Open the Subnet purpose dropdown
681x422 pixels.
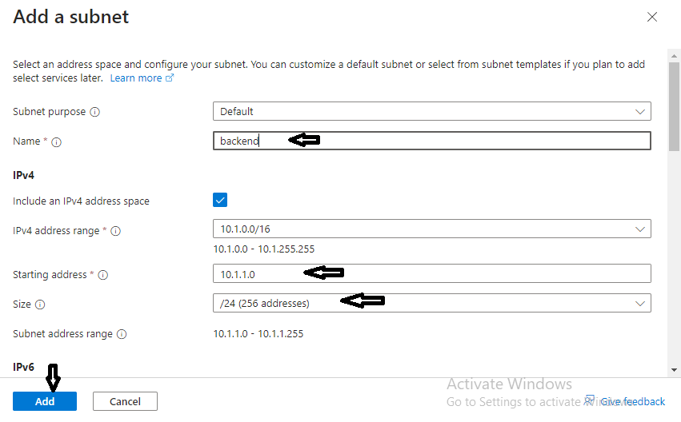point(431,112)
